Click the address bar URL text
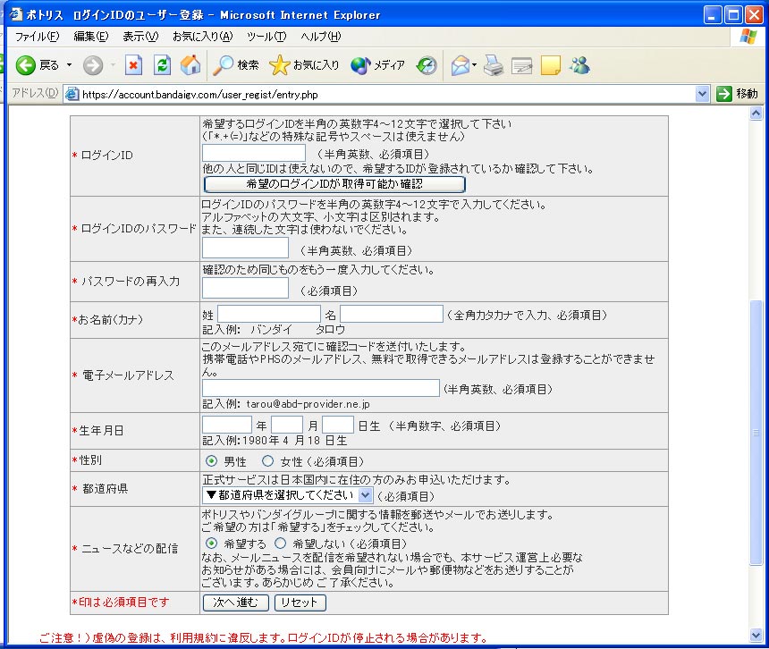Screen dimensions: 769x649 click(x=200, y=94)
